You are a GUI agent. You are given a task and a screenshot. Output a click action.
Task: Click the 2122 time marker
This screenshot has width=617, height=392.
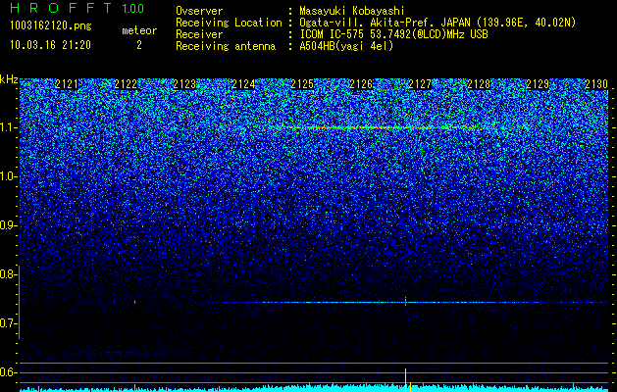tap(126, 84)
